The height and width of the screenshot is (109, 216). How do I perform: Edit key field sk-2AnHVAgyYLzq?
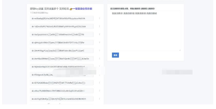(x=62, y=51)
